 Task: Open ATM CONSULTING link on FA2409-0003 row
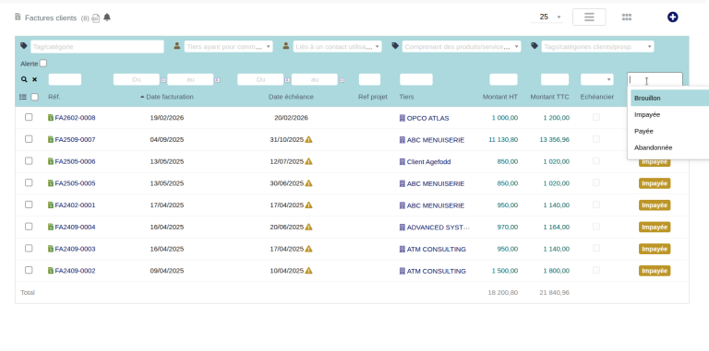[437, 249]
